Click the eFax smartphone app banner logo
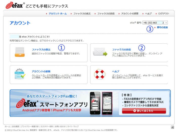Screen dimensions: 177x132 tap(27, 103)
